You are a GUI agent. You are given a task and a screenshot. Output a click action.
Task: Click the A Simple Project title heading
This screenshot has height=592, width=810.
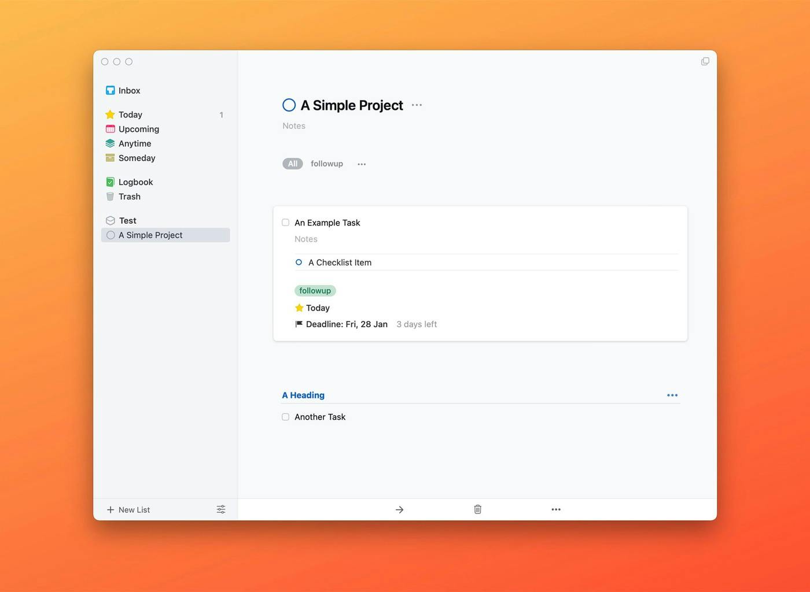[352, 105]
